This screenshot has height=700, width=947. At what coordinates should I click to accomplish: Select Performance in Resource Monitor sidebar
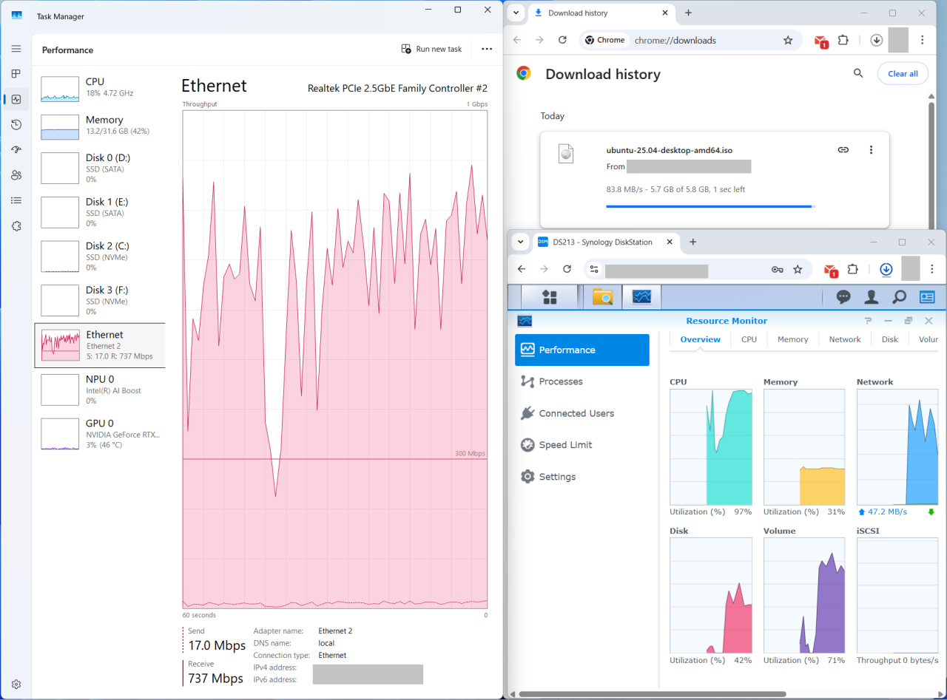[x=582, y=350]
